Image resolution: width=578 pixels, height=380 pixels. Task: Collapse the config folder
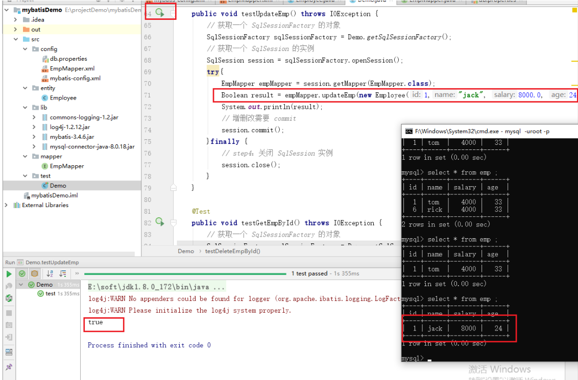pos(25,49)
